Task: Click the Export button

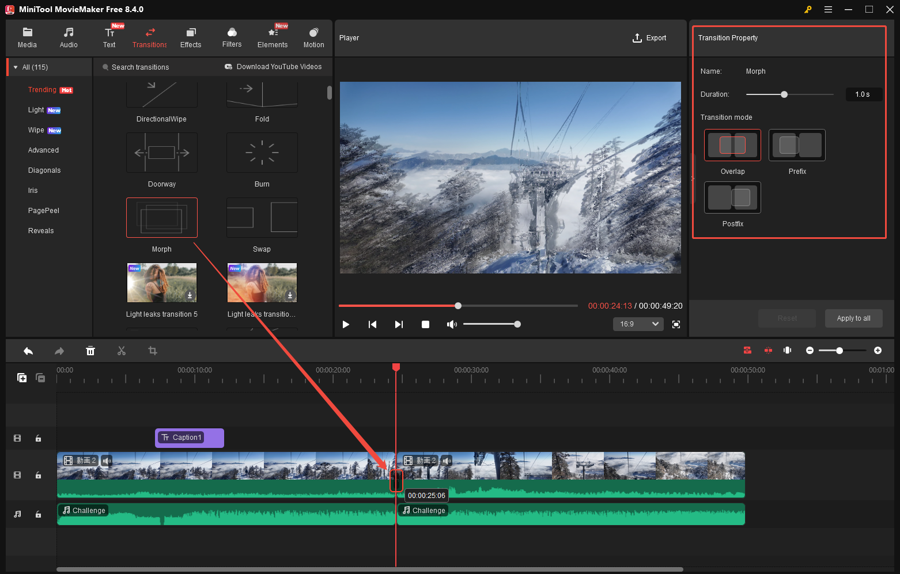Action: point(649,37)
